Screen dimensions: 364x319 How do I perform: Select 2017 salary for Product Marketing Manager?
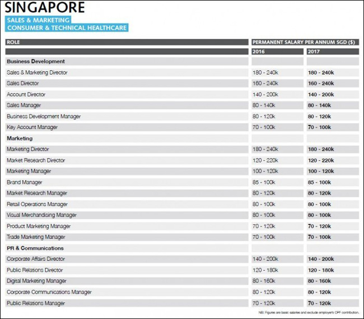coord(319,226)
